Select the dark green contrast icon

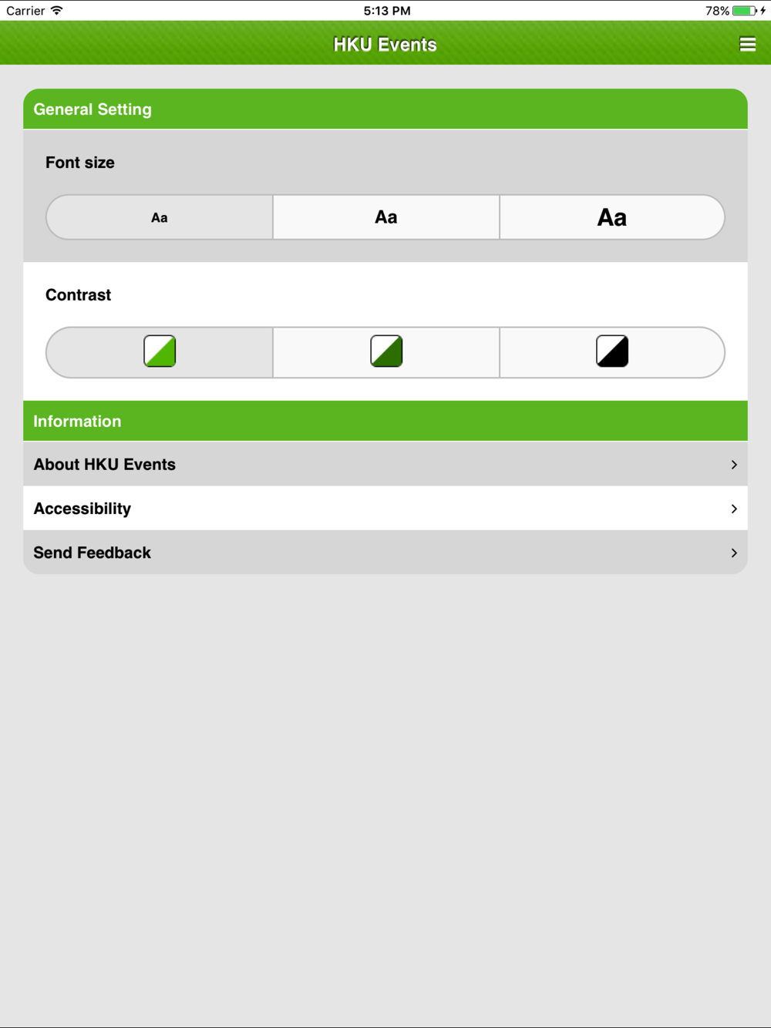tap(386, 351)
